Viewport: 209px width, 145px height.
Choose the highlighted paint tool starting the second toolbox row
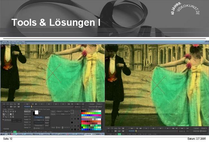click(x=4, y=114)
